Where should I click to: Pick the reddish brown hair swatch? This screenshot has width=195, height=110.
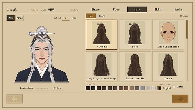coord(126,88)
